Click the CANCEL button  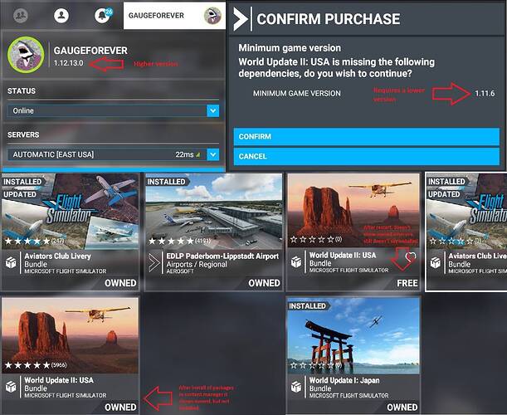[367, 156]
